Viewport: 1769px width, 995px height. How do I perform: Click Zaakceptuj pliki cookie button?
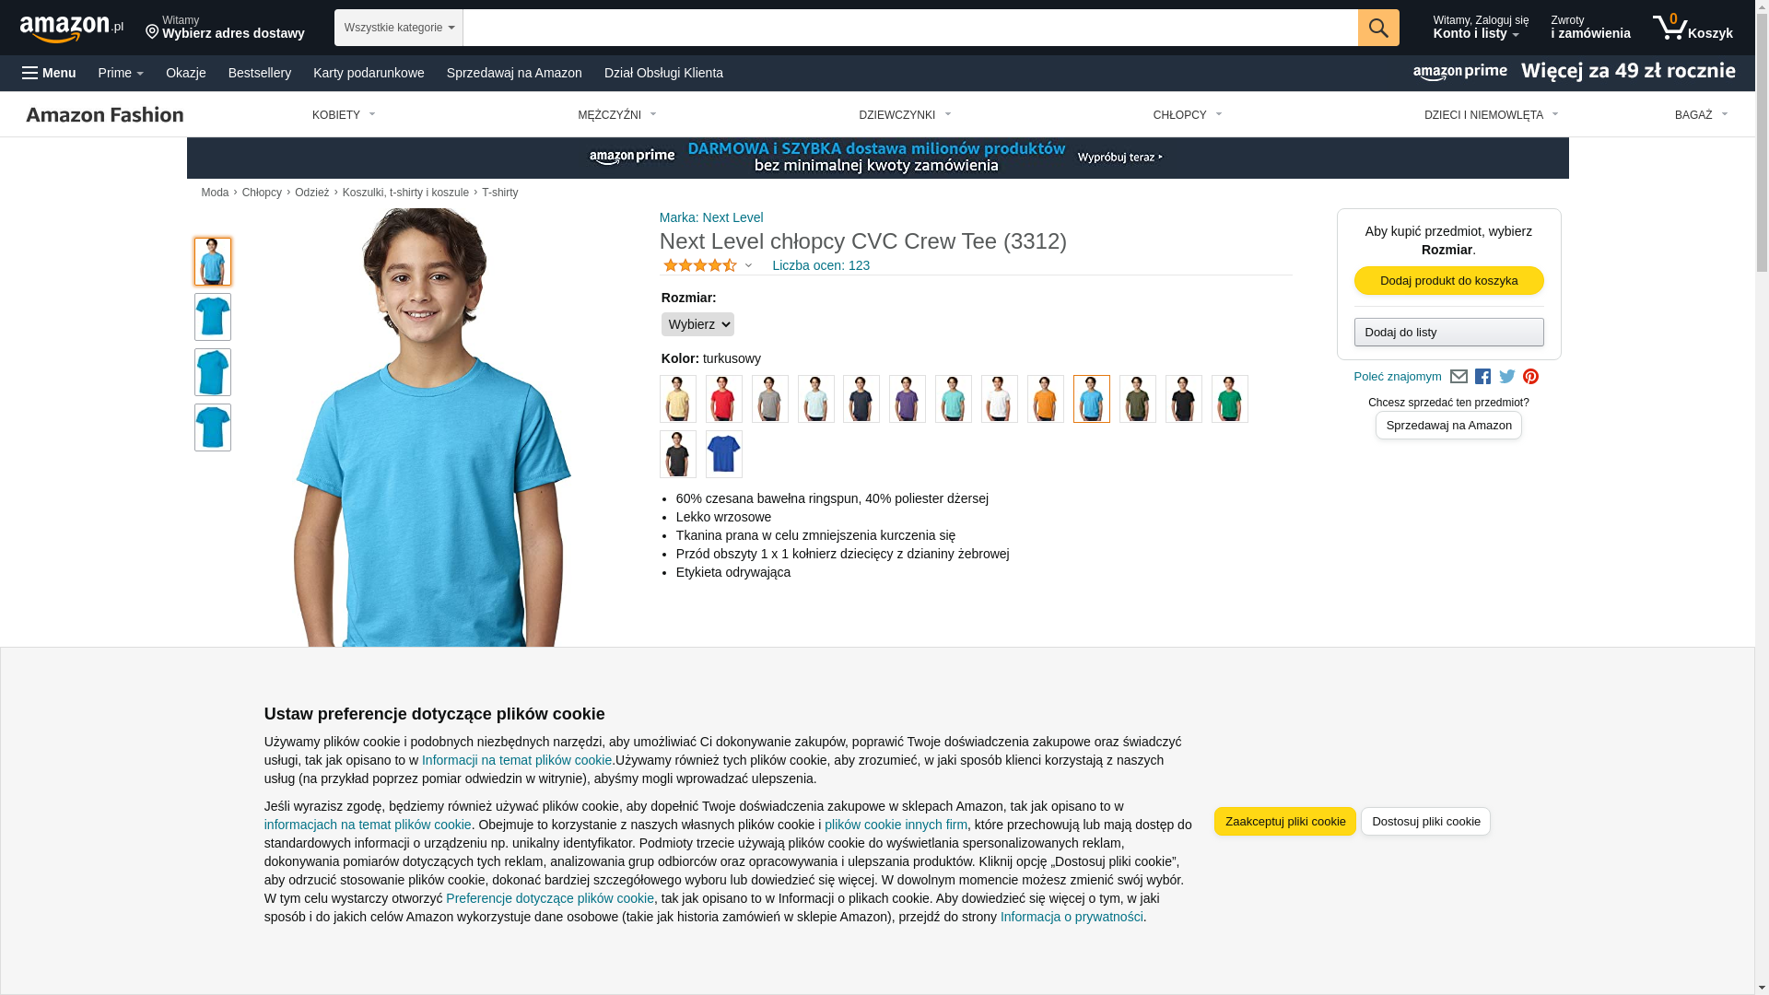[1285, 822]
